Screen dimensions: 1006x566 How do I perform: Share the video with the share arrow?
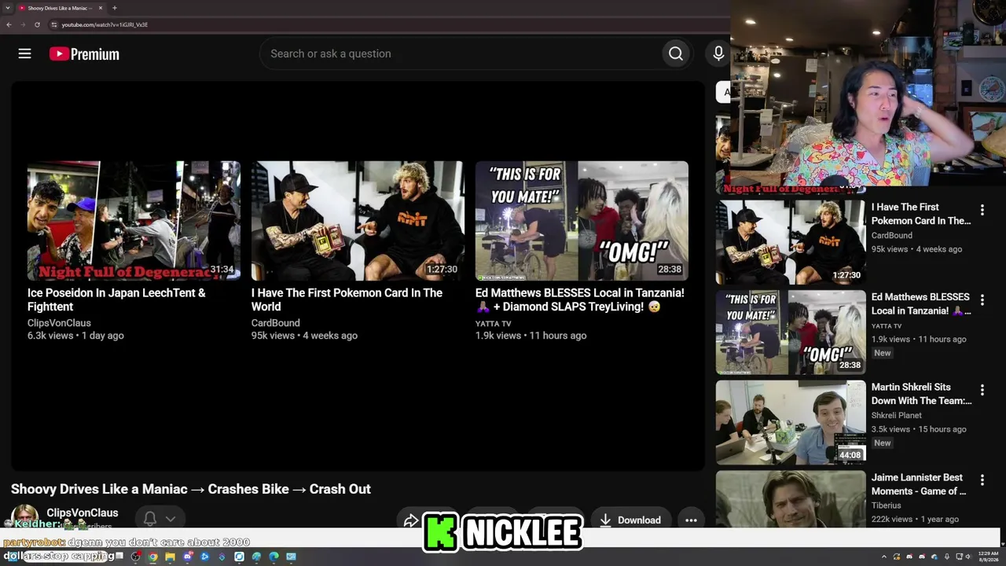[x=411, y=520]
